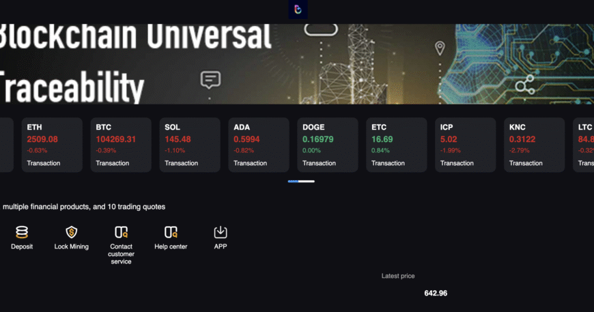Click the ETC change 0.84%

pos(380,150)
